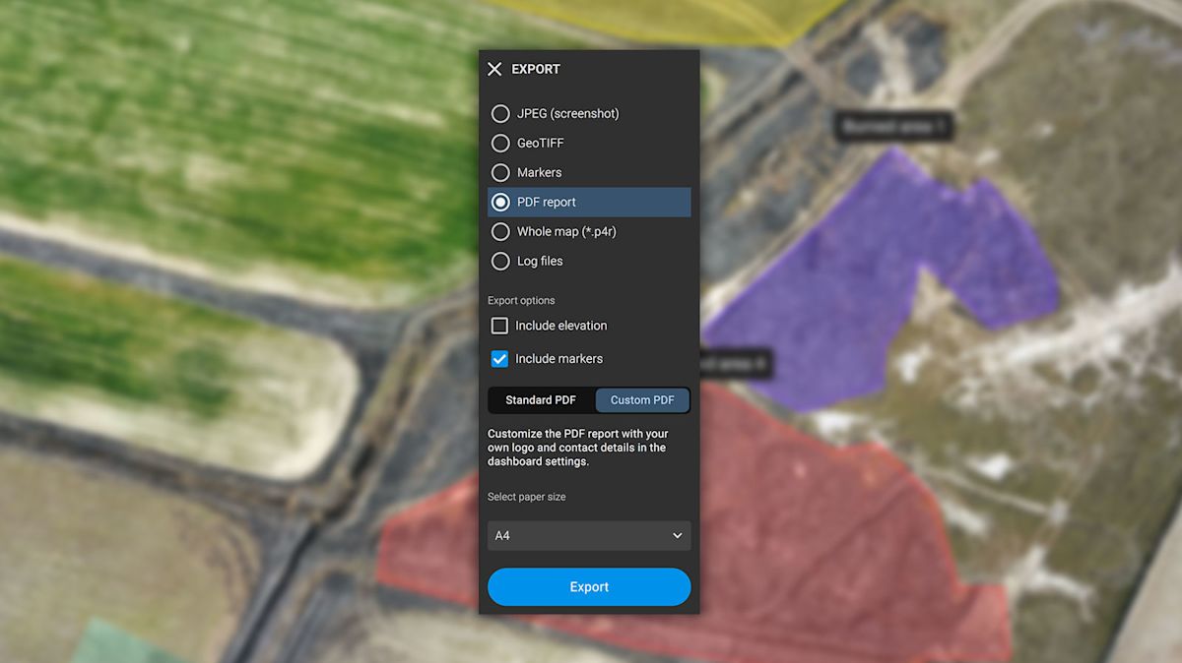Switch to Standard PDF tab
Image resolution: width=1182 pixels, height=663 pixels.
pos(540,400)
